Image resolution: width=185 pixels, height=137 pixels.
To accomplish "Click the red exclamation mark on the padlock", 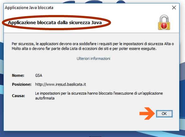I will [x=164, y=25].
